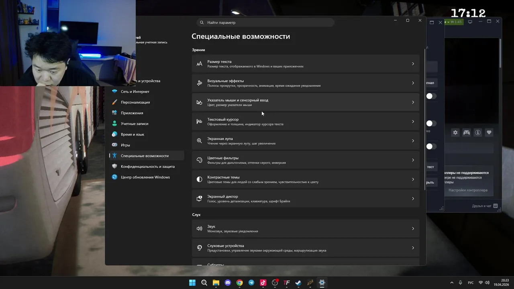The image size is (514, 289).
Task: Click the taskbar Search icon
Action: (204, 283)
